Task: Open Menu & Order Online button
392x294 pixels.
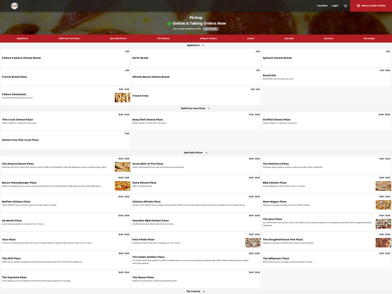Action: point(371,6)
